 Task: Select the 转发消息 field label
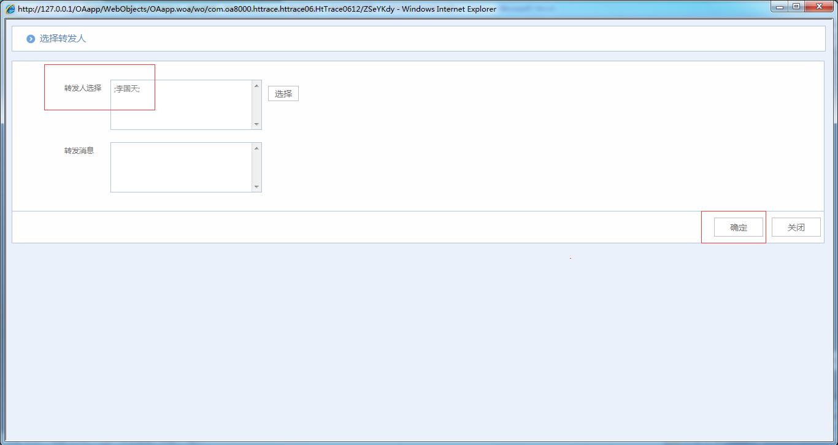(x=79, y=150)
